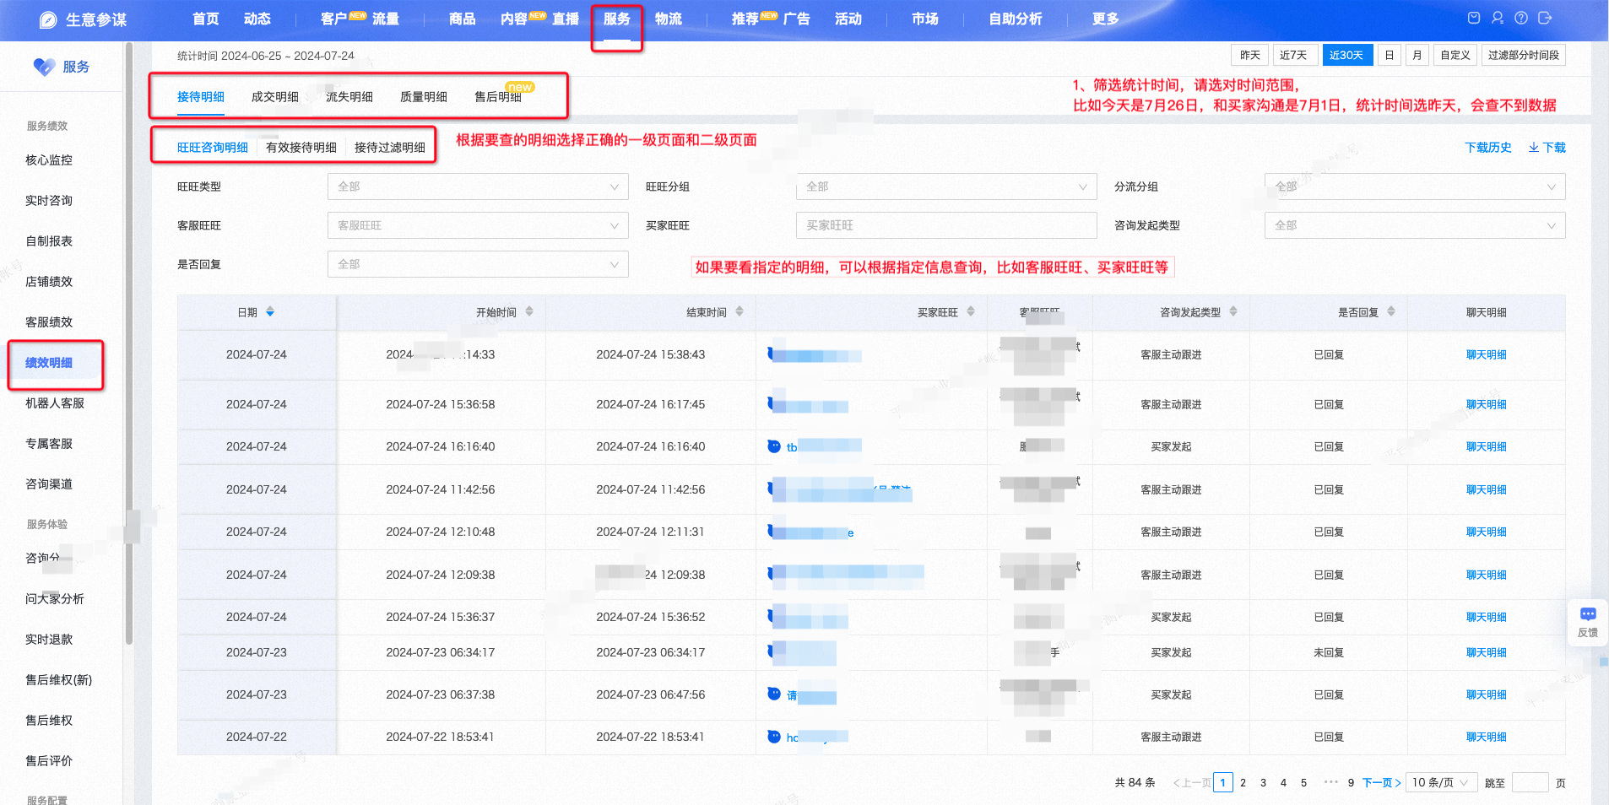Select the 有效接待明细 sub-tab
Screen dimensions: 1609x805
[x=301, y=148]
